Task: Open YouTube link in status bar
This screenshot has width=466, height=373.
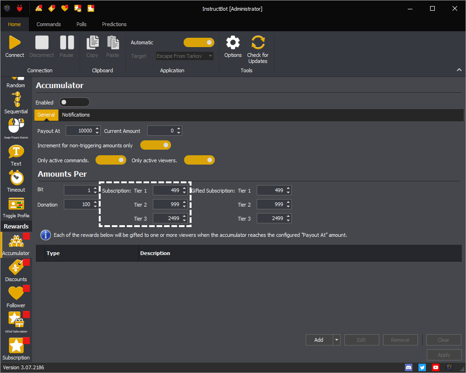Action: point(436,367)
